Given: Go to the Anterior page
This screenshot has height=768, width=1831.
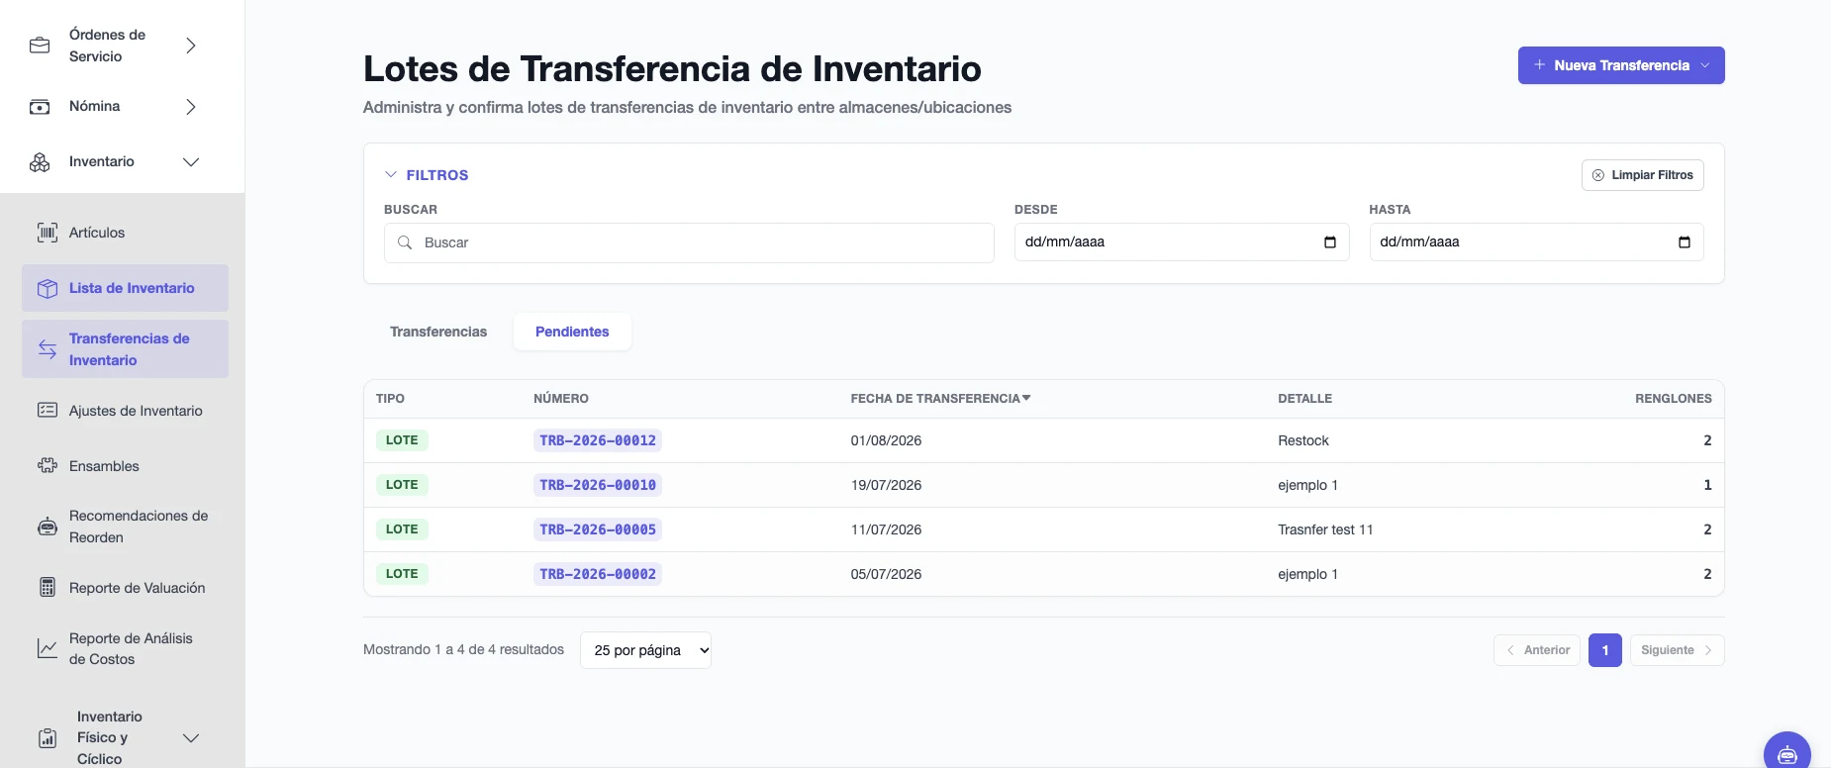Looking at the screenshot, I should click(1537, 650).
